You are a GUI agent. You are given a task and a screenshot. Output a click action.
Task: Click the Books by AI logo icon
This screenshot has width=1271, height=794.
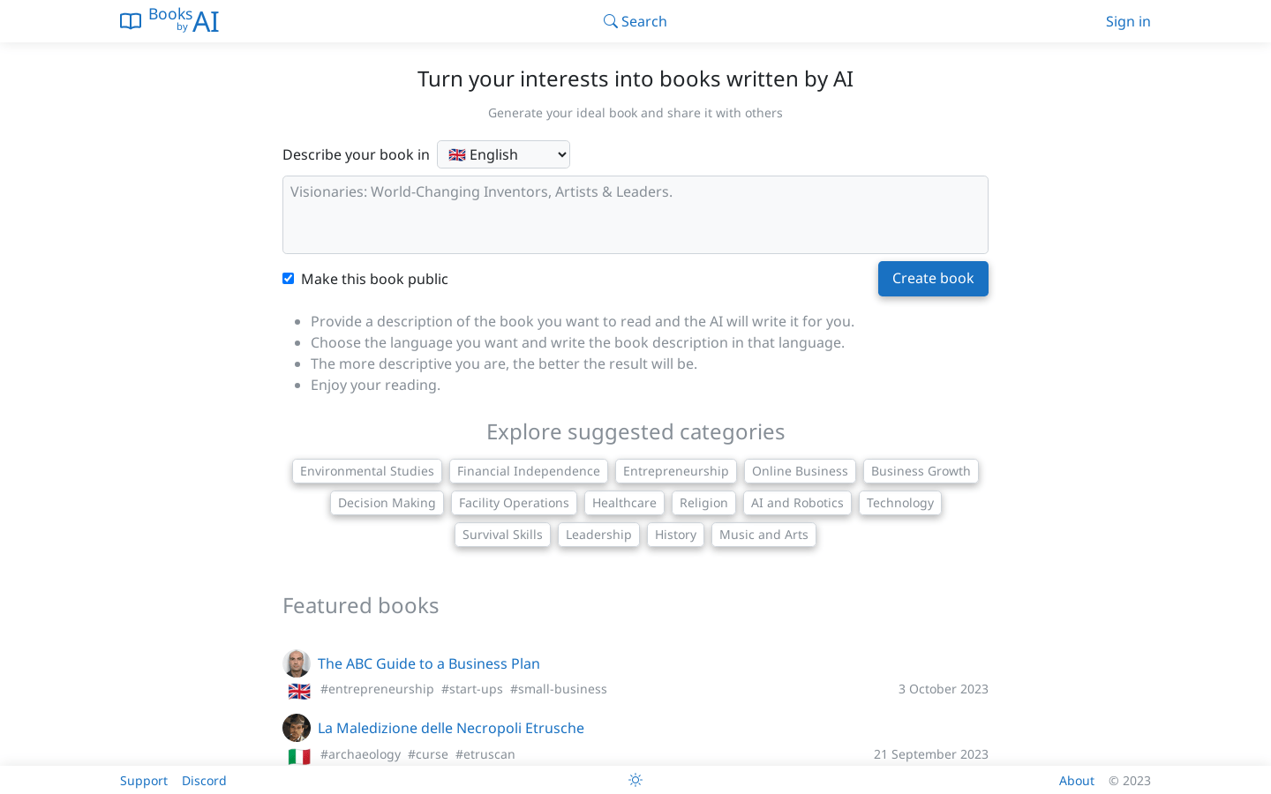[130, 20]
